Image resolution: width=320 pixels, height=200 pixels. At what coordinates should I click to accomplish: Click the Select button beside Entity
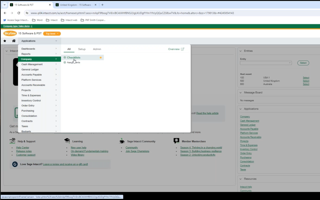click(x=303, y=63)
